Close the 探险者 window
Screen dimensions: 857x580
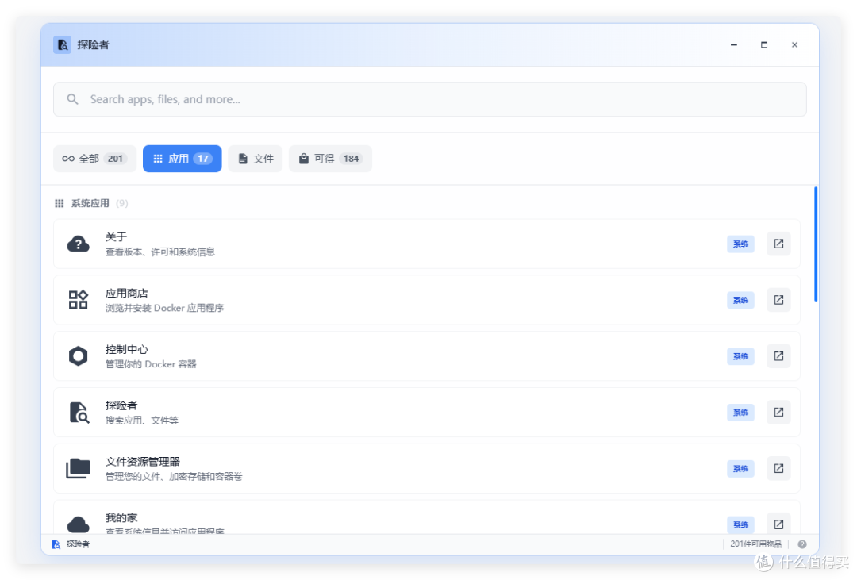[794, 44]
